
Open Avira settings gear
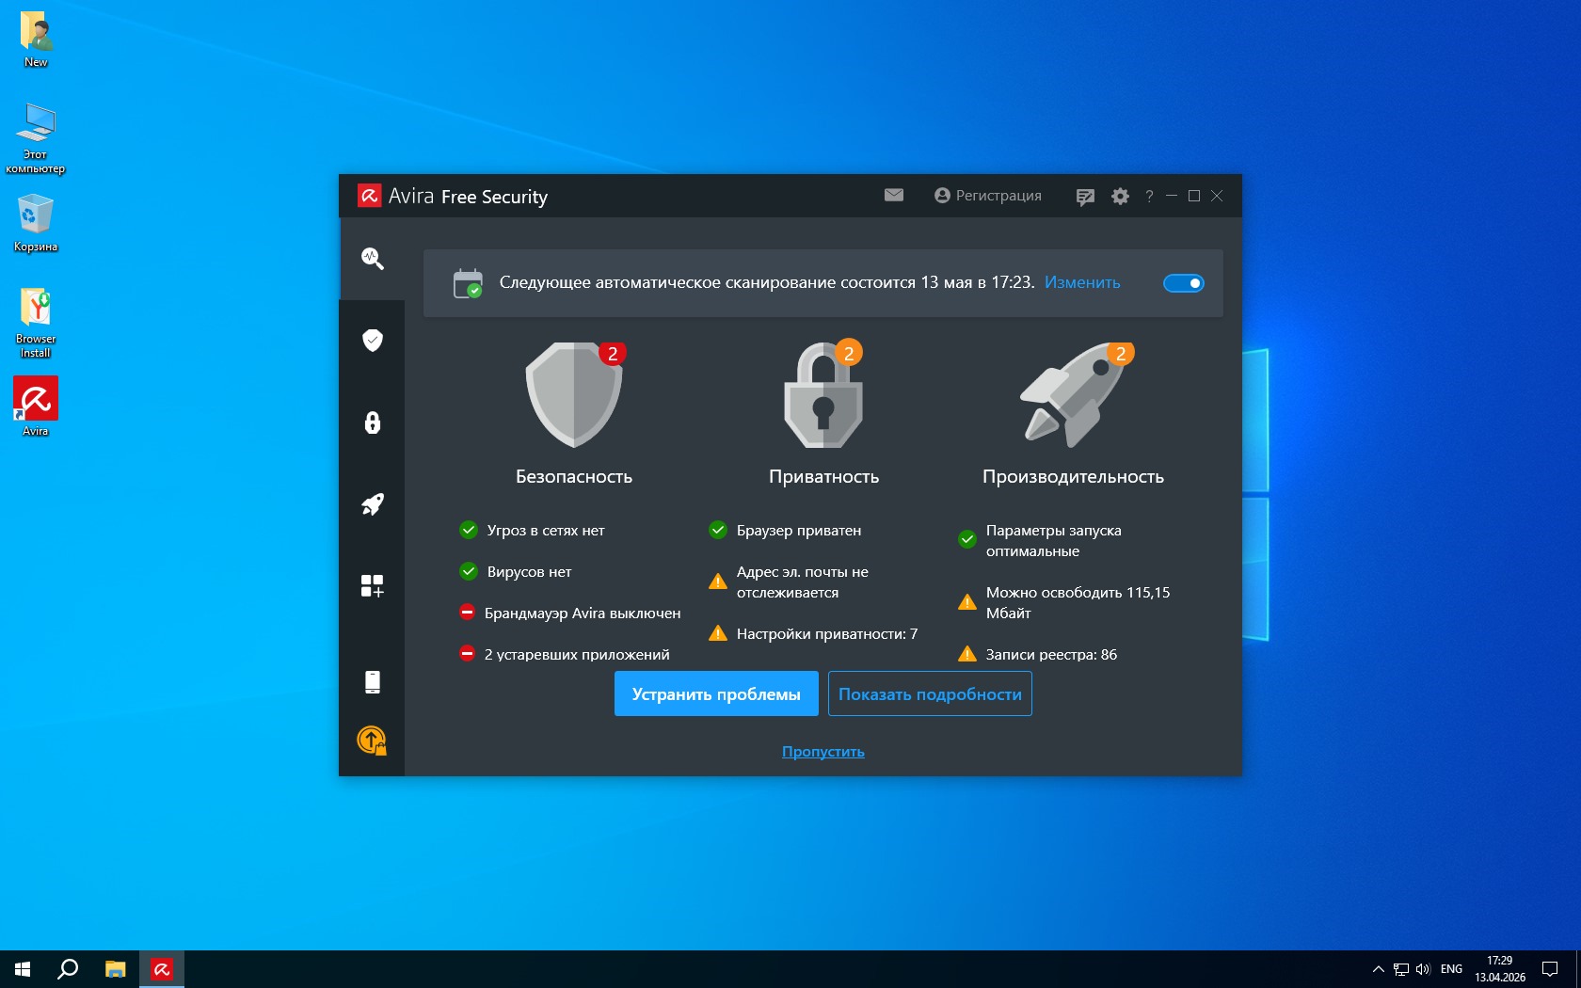(x=1120, y=197)
